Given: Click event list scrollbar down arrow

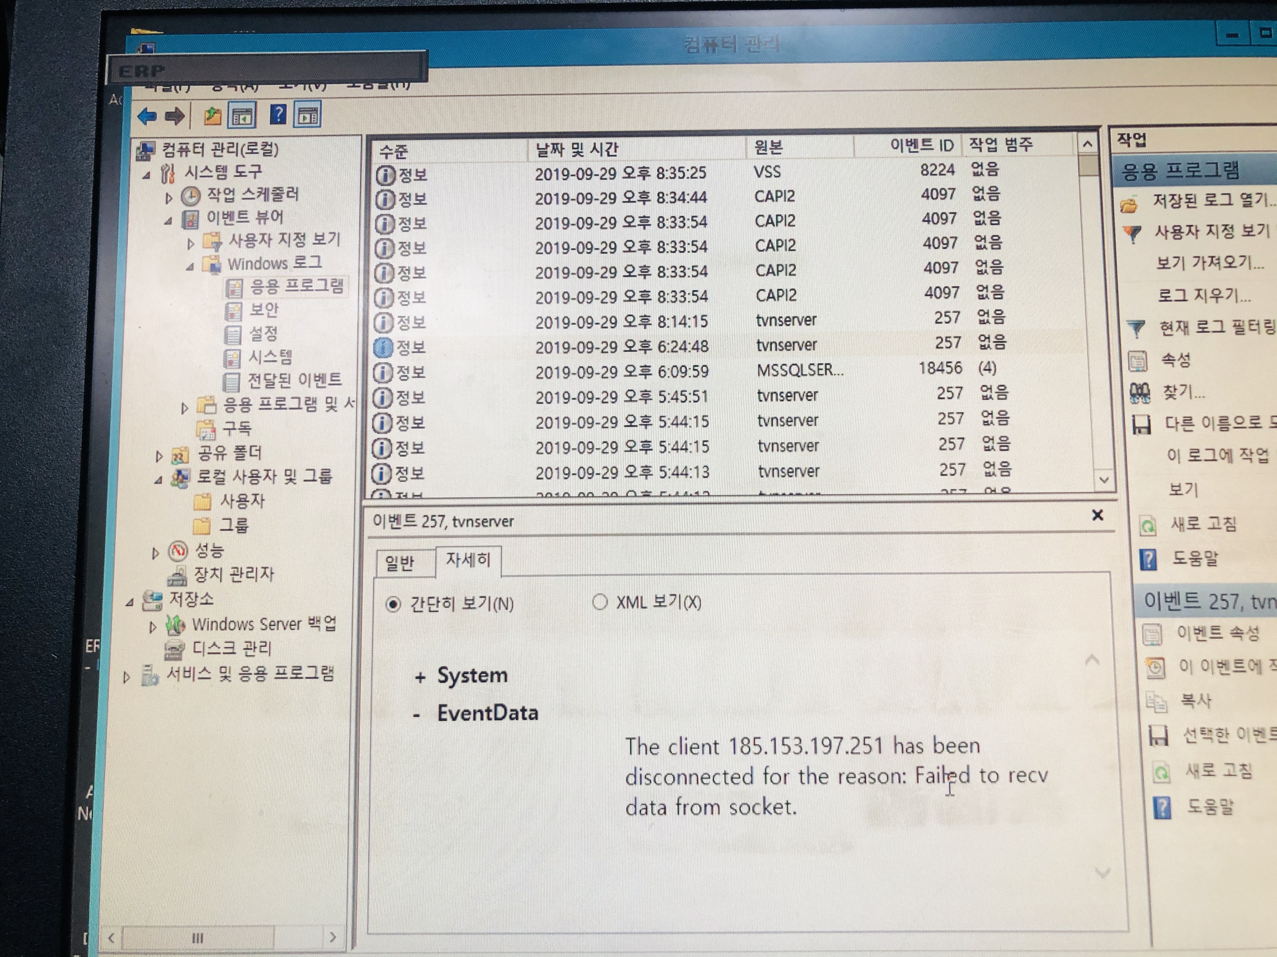Looking at the screenshot, I should point(1104,480).
